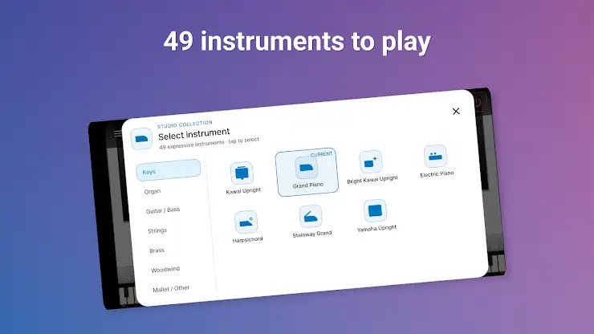594x334 pixels.
Task: Choose the Grand Piano instrument icon
Action: point(306,168)
